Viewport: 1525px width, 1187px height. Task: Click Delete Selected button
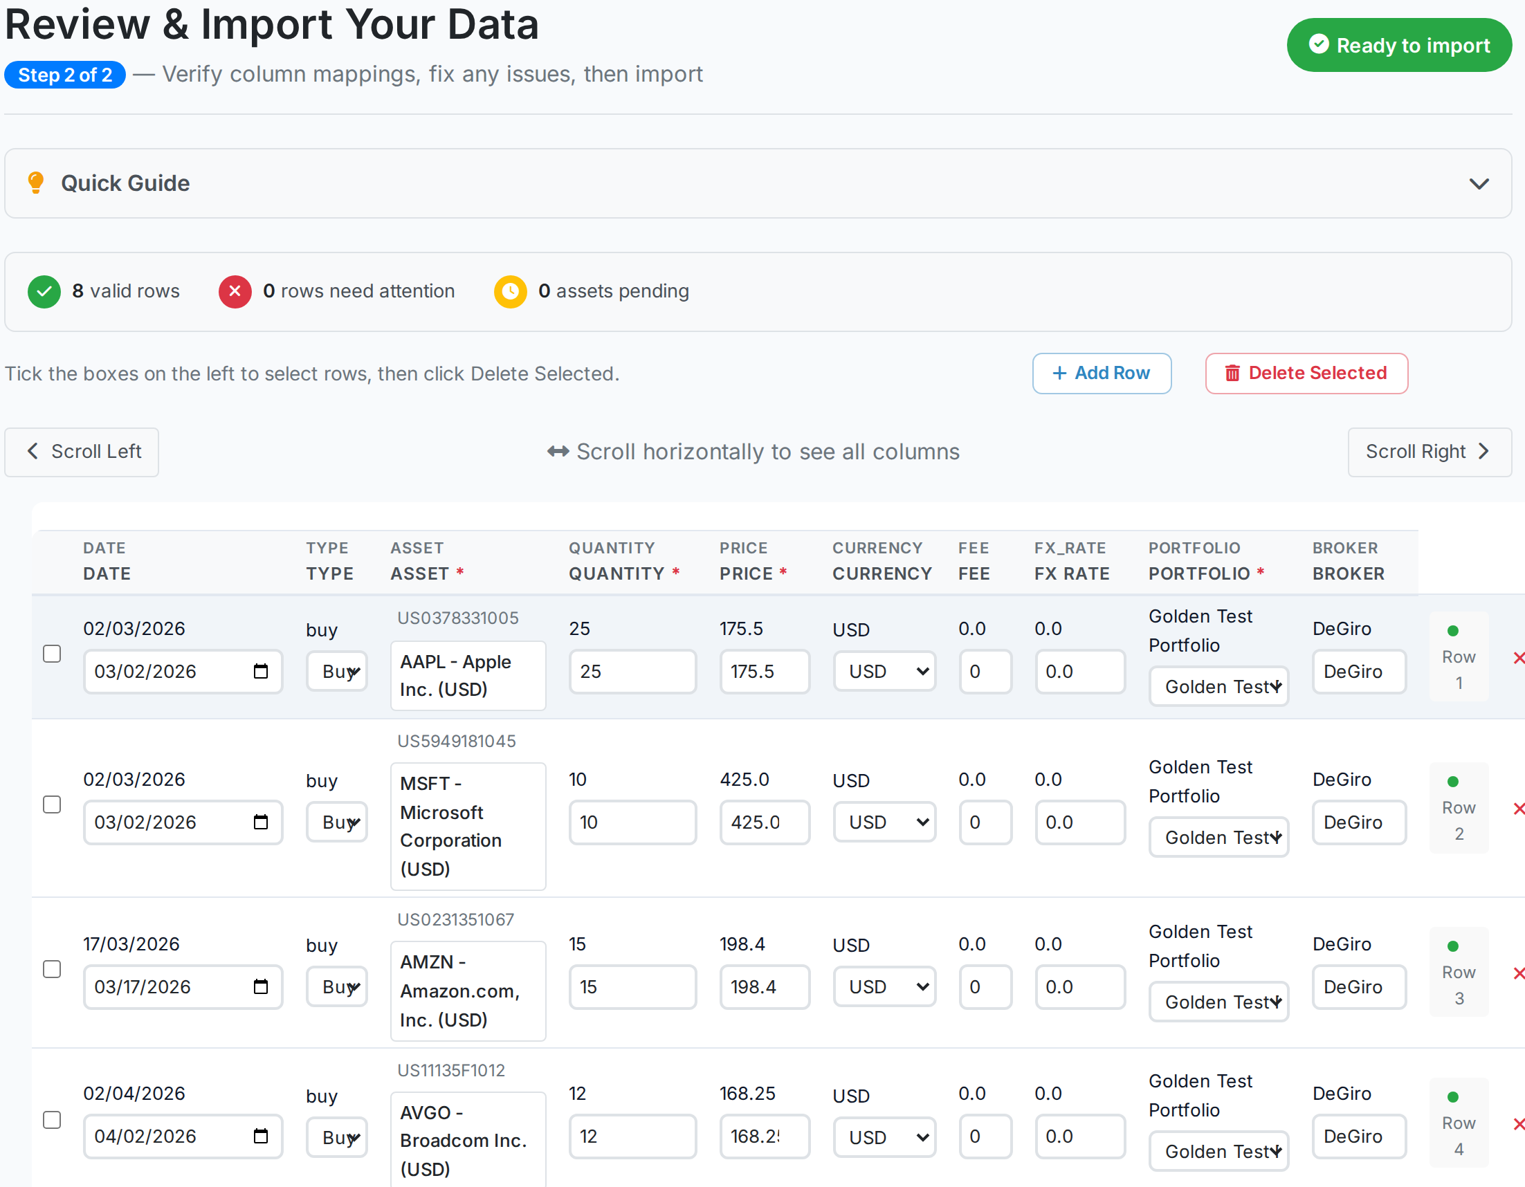[1306, 374]
